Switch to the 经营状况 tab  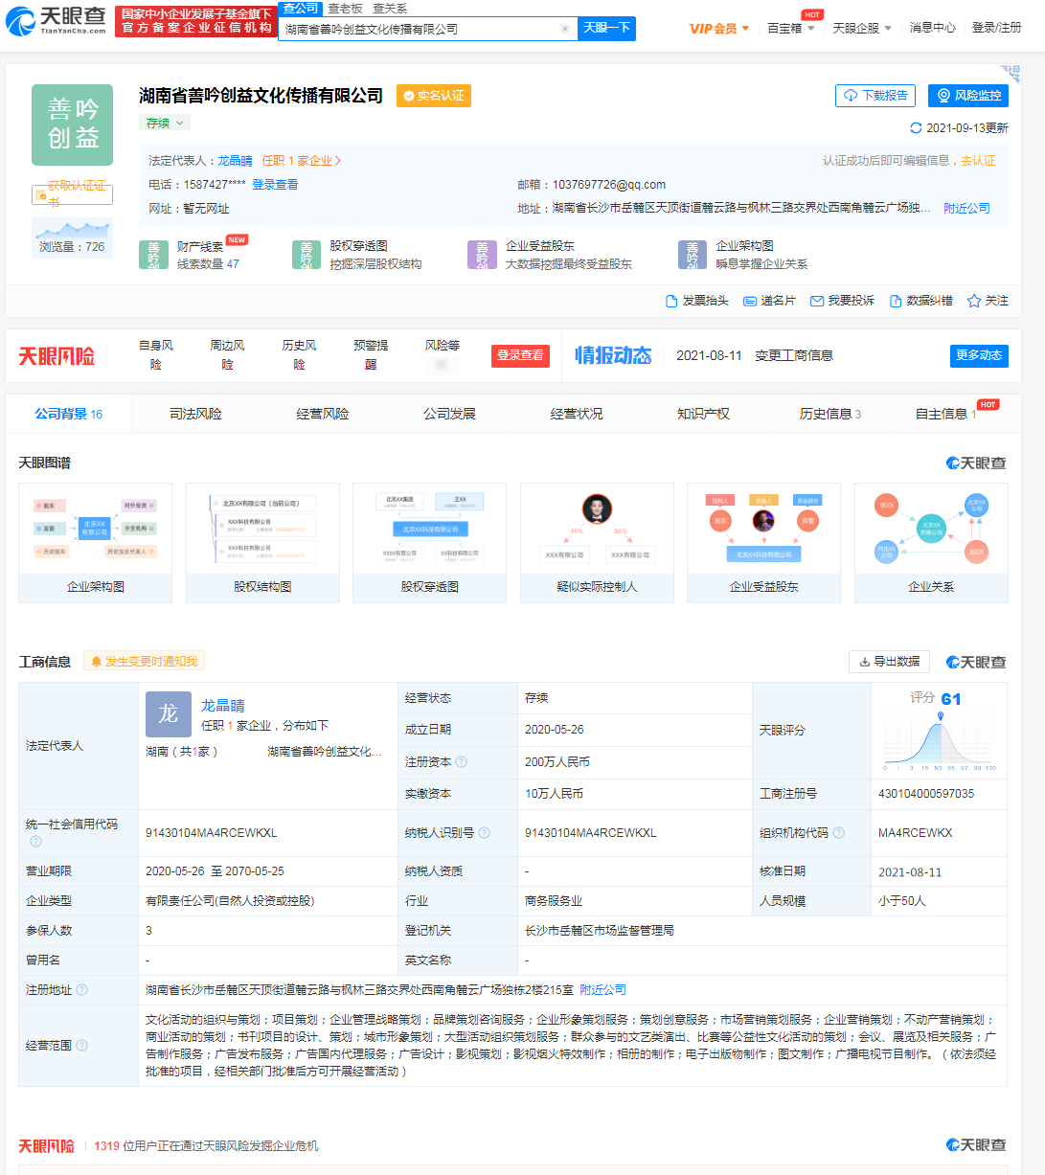[577, 414]
